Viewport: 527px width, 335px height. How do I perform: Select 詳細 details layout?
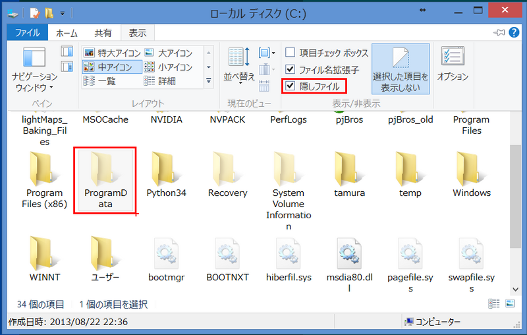(160, 81)
